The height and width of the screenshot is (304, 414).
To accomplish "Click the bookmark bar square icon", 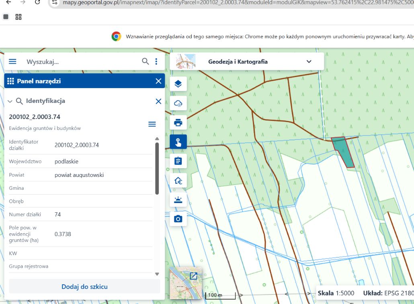I will 6,17.
